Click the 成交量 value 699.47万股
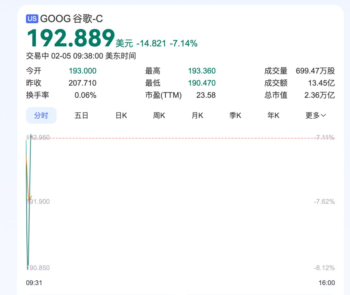350x295 pixels. point(315,71)
